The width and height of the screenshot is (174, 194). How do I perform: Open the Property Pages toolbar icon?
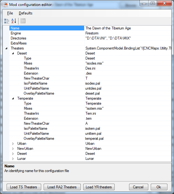pyautogui.click(x=23, y=21)
